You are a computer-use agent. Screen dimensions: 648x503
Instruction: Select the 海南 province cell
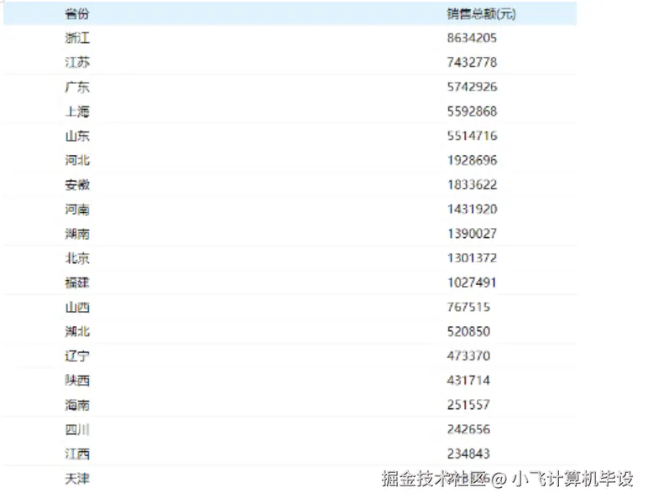click(x=77, y=405)
